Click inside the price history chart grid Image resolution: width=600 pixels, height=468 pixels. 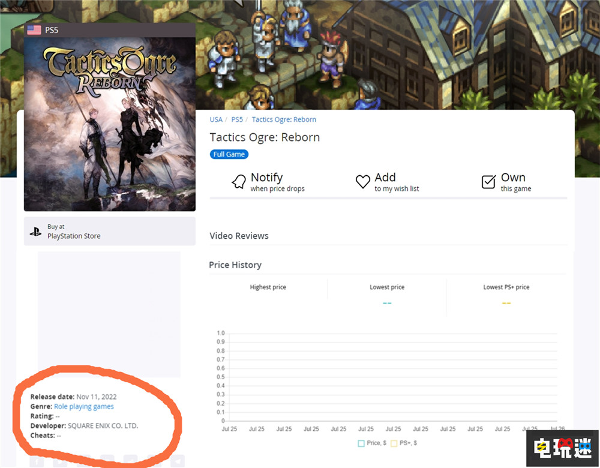coord(390,377)
